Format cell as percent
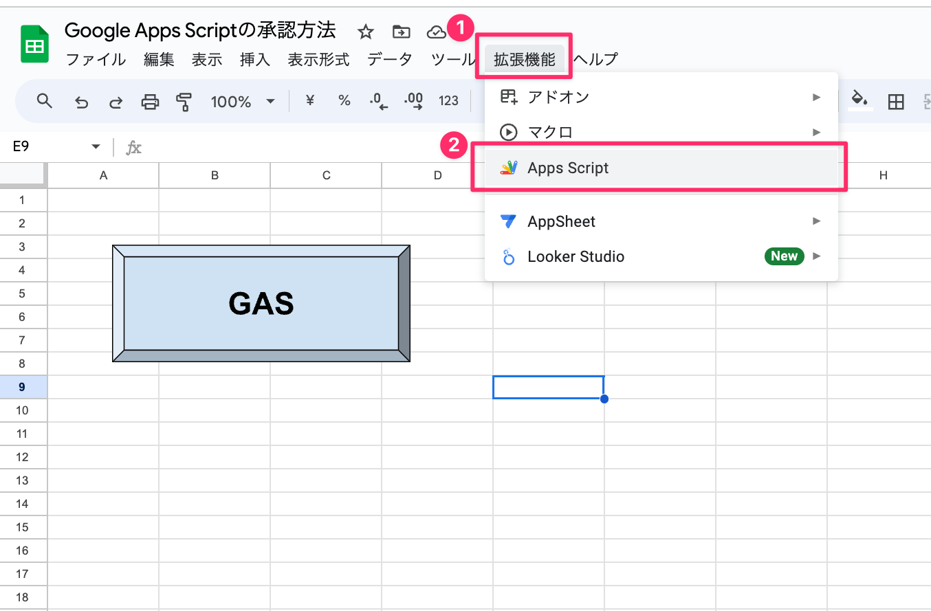Screen dimensions: 931x611 coord(344,101)
